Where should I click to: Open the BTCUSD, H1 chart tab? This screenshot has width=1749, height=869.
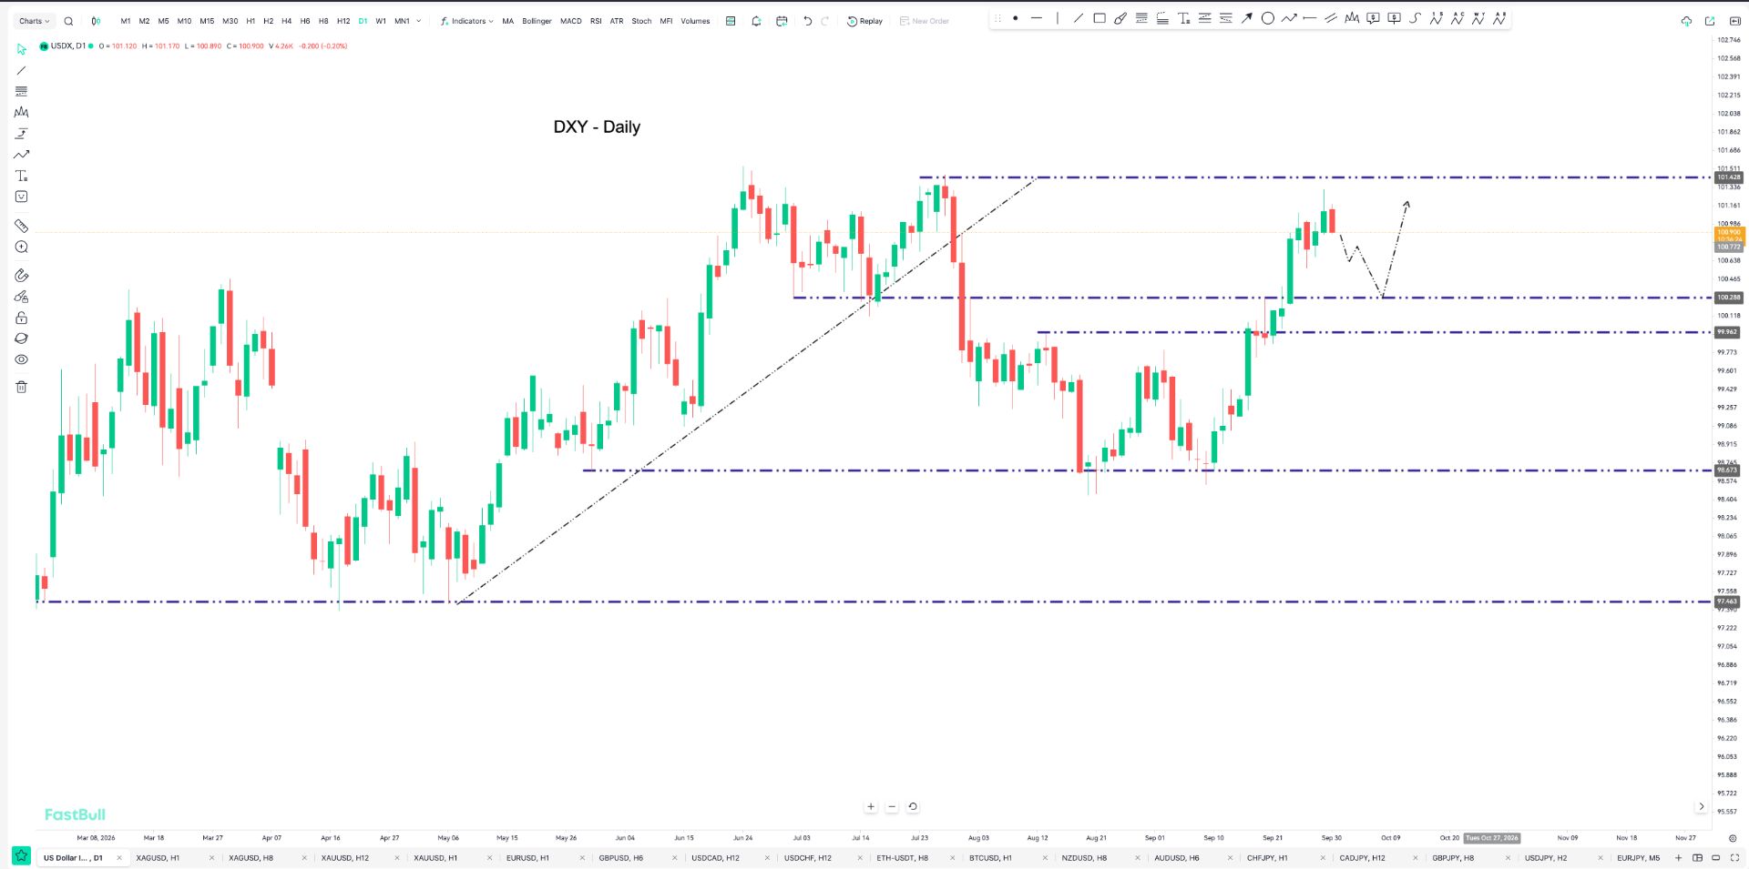[x=990, y=858]
